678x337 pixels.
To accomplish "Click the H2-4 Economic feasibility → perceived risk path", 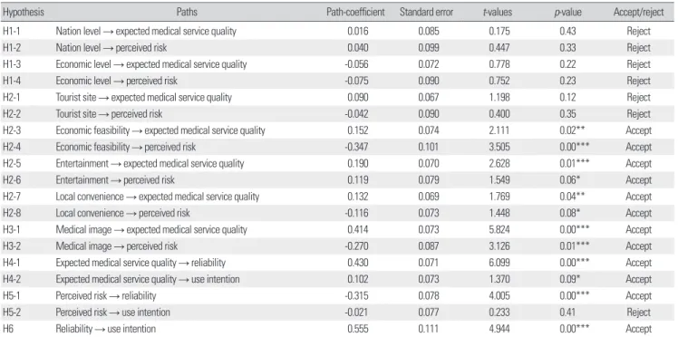I will pyautogui.click(x=125, y=147).
